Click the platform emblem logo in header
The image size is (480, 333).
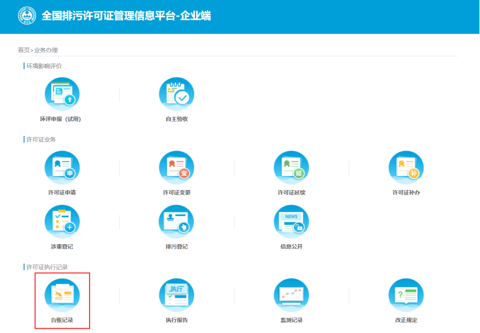point(27,16)
